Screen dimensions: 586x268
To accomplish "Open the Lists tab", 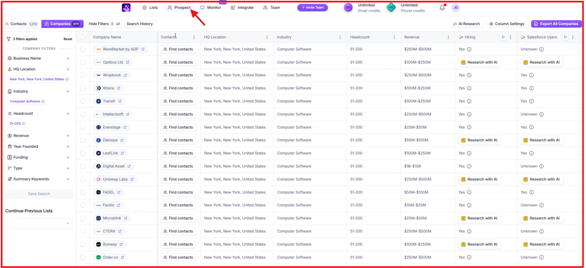I will coord(150,7).
